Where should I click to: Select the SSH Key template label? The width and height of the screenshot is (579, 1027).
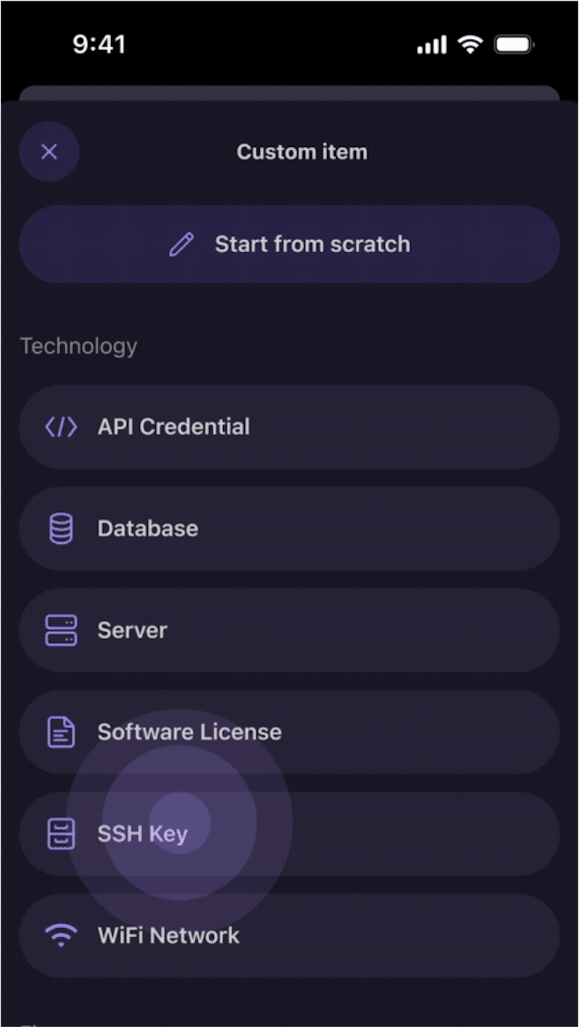pyautogui.click(x=143, y=834)
